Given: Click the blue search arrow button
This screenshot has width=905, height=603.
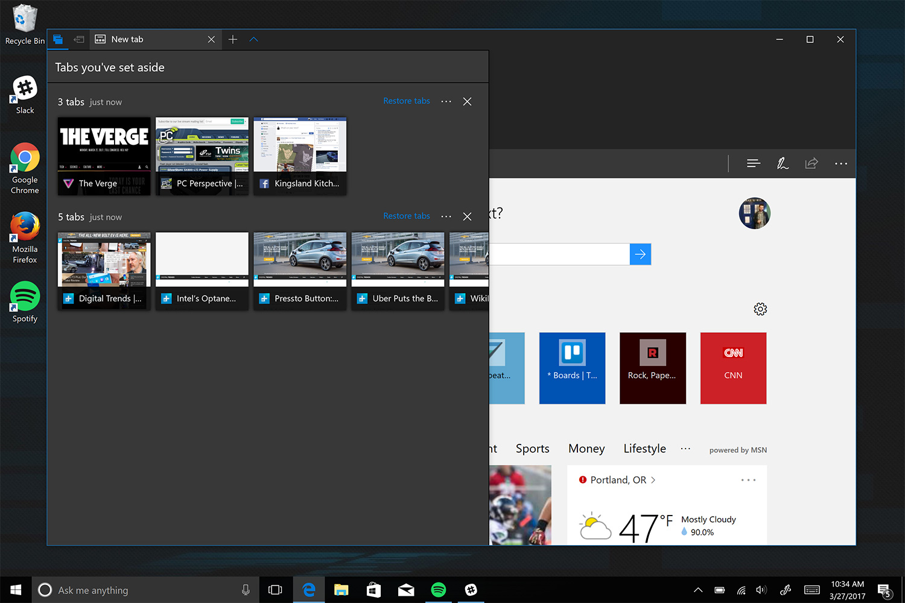Looking at the screenshot, I should pyautogui.click(x=640, y=254).
